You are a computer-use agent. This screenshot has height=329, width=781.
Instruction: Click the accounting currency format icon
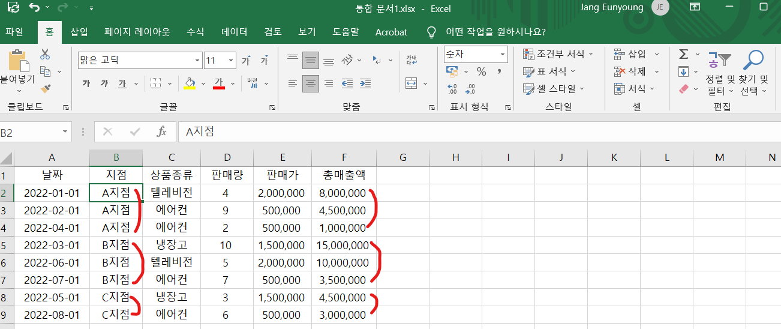(x=452, y=71)
